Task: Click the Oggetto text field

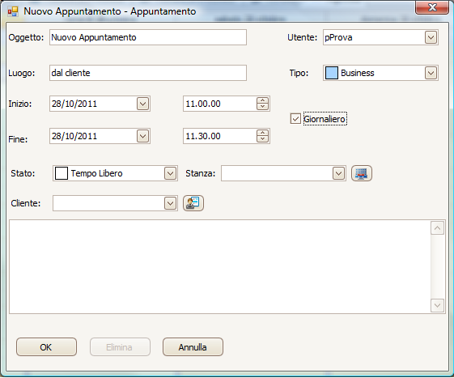Action: tap(148, 37)
